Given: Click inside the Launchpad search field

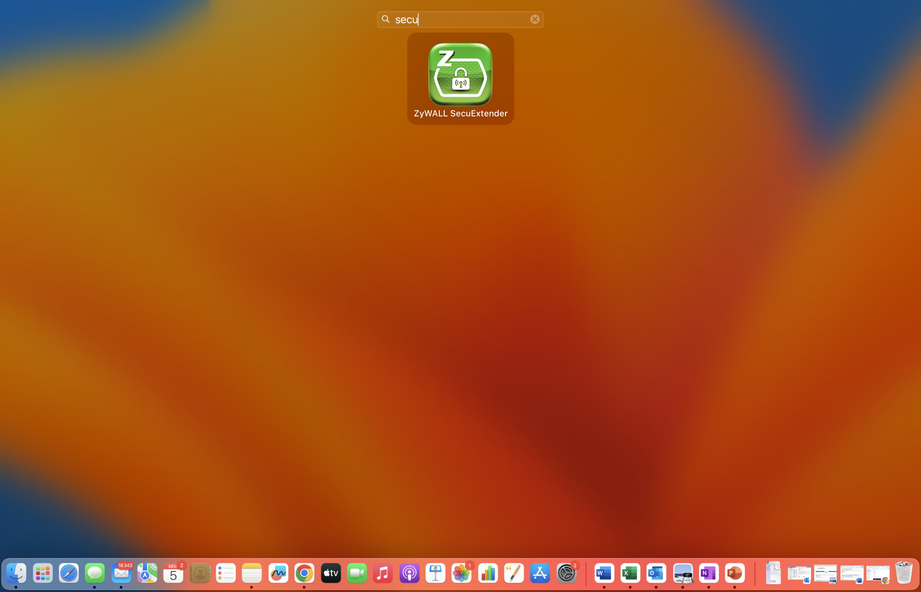Looking at the screenshot, I should click(x=460, y=19).
